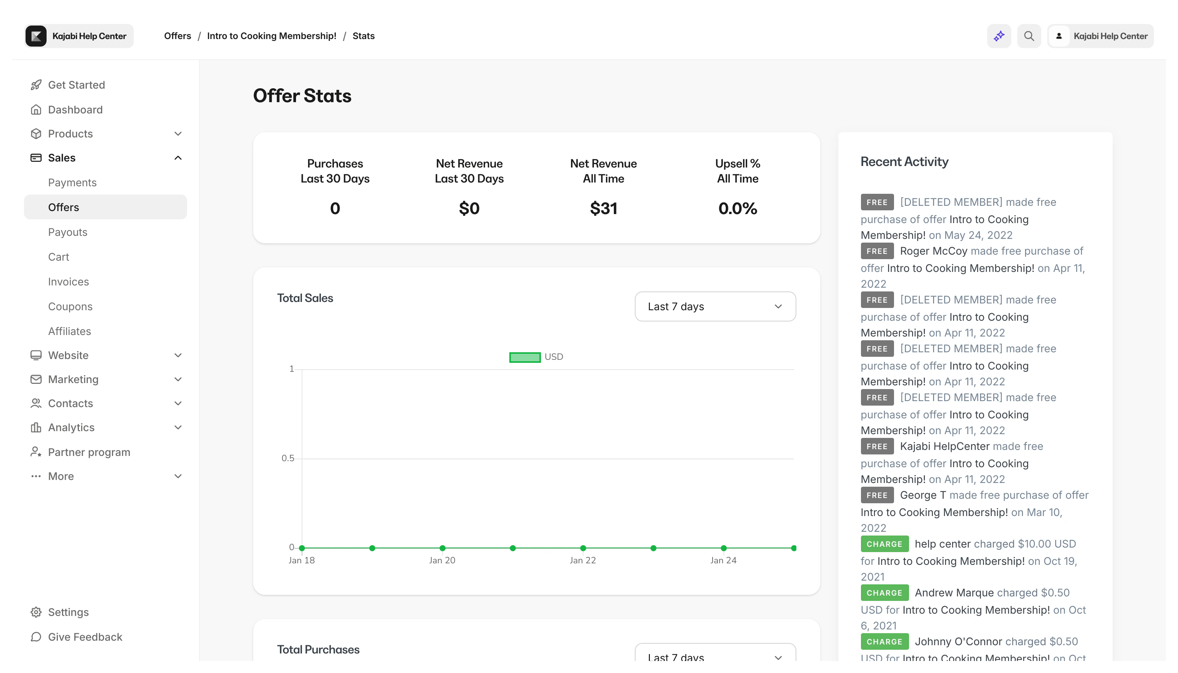
Task: Click the Recent Activity heading
Action: (904, 162)
